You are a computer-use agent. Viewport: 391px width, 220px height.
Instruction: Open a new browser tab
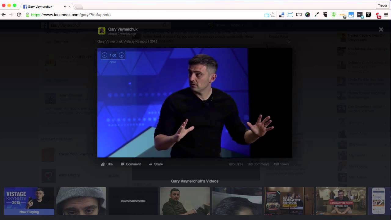(79, 7)
